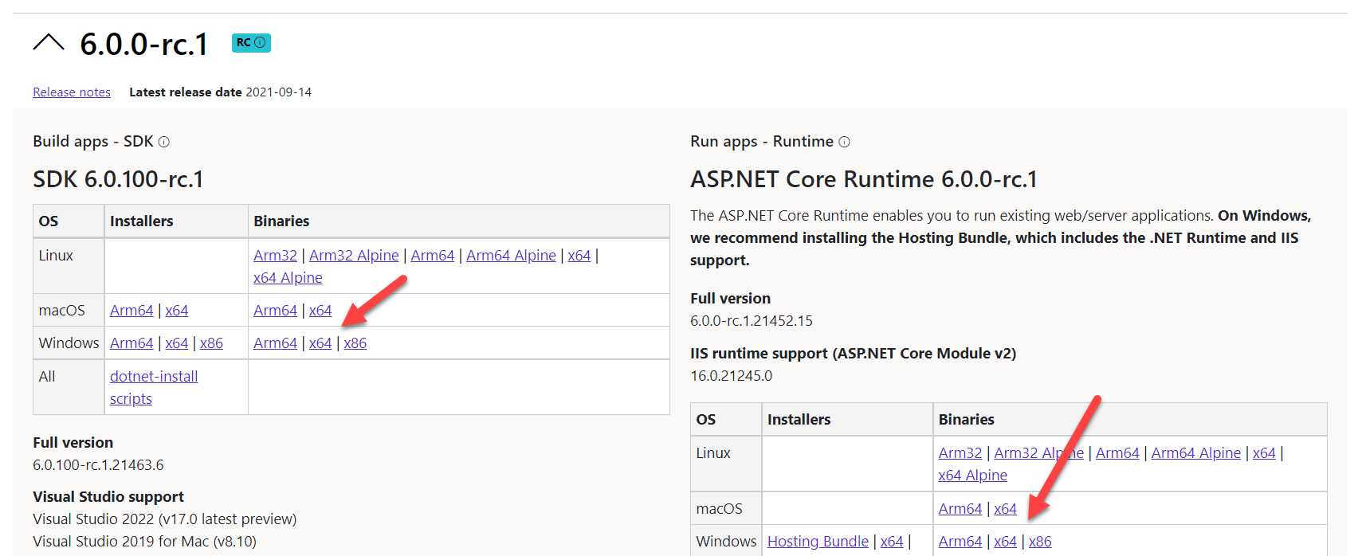The height and width of the screenshot is (556, 1362).
Task: Download SDK Linux Arm64 Alpine binary
Action: click(511, 256)
